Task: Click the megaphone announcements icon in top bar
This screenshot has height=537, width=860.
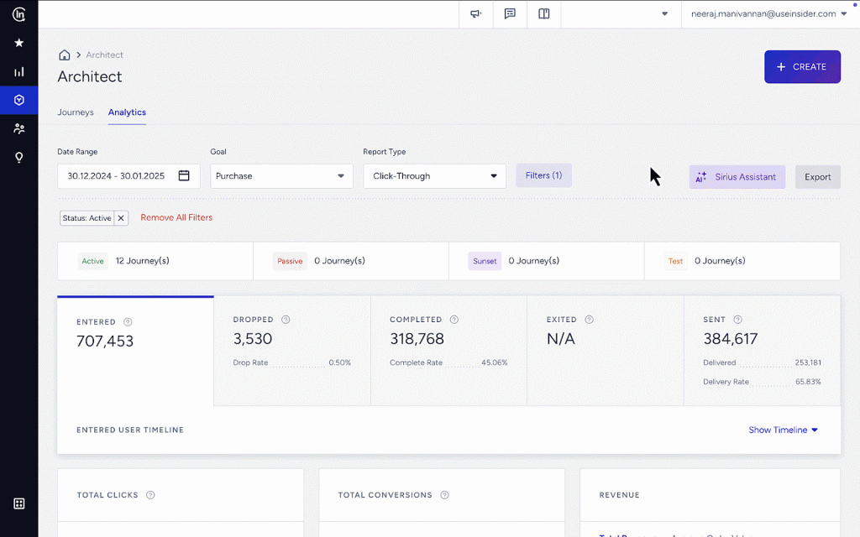Action: [x=475, y=14]
